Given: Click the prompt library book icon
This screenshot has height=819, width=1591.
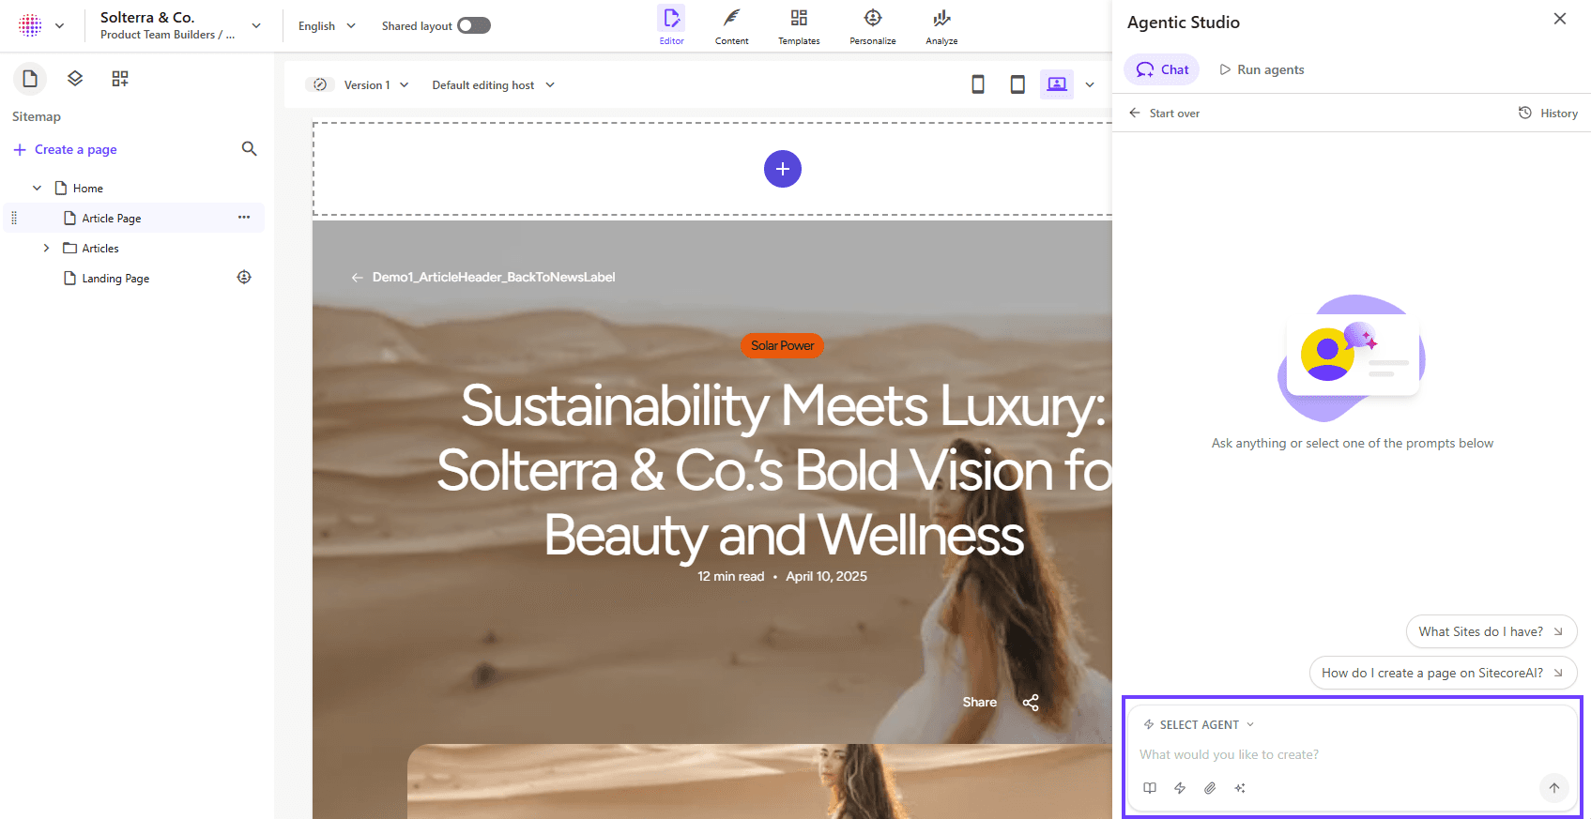Looking at the screenshot, I should click(1150, 788).
